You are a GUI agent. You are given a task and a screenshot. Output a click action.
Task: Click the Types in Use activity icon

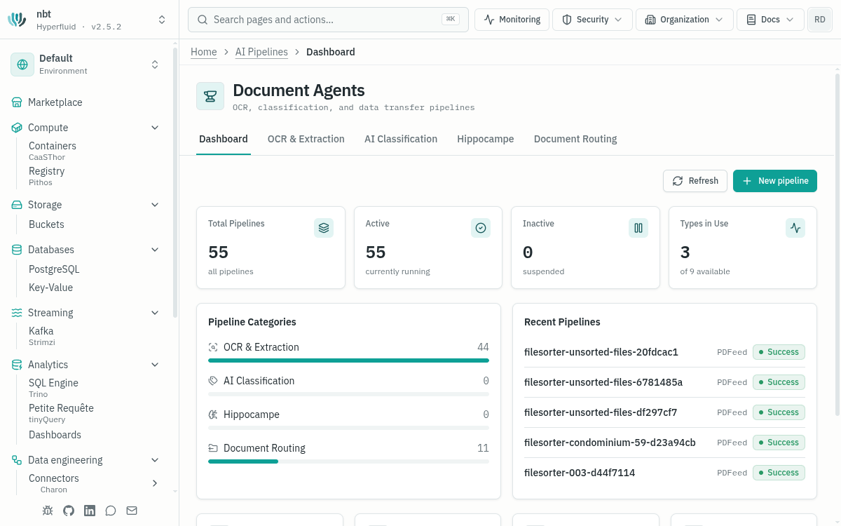tap(795, 228)
